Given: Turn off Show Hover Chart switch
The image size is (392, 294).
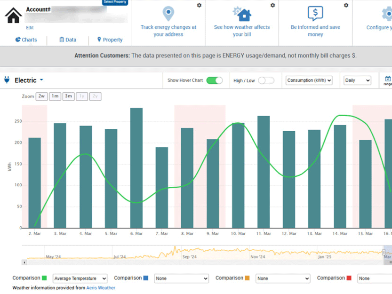Looking at the screenshot, I should pos(214,80).
